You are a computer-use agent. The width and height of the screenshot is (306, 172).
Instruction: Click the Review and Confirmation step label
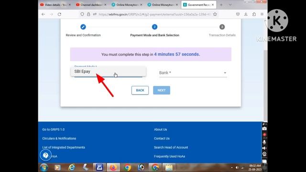[83, 35]
